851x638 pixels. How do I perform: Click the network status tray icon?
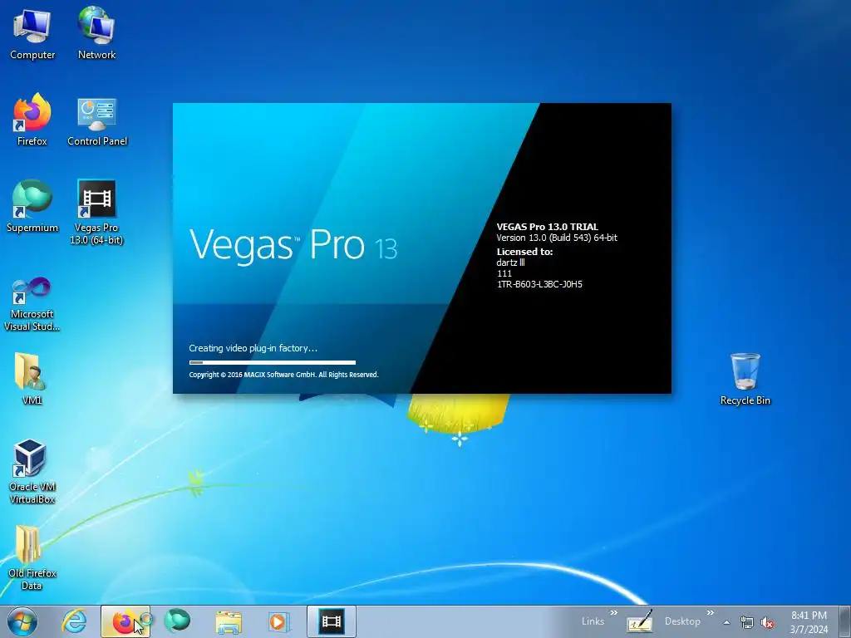[747, 622]
